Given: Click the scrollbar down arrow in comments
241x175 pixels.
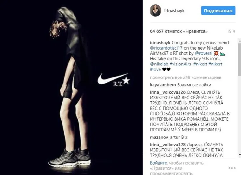Looking at the screenshot, I should click(x=240, y=155).
